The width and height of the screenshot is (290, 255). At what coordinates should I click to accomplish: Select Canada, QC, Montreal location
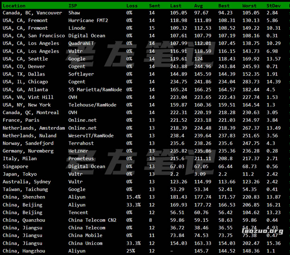(31, 112)
